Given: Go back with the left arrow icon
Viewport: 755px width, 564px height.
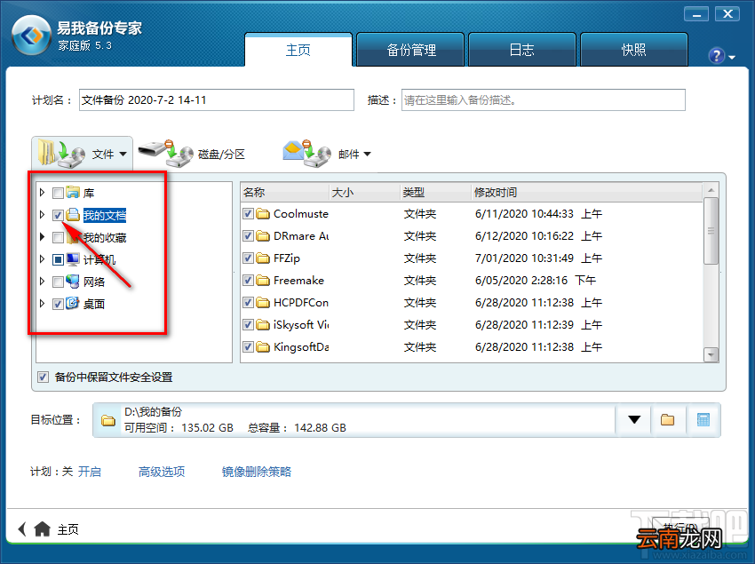Looking at the screenshot, I should point(22,528).
